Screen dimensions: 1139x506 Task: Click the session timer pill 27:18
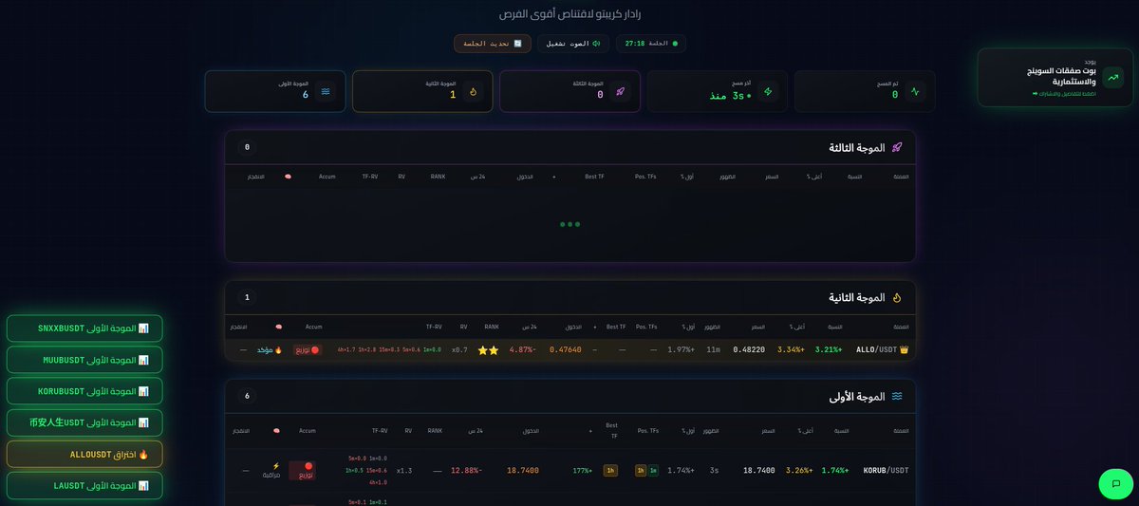pos(651,43)
